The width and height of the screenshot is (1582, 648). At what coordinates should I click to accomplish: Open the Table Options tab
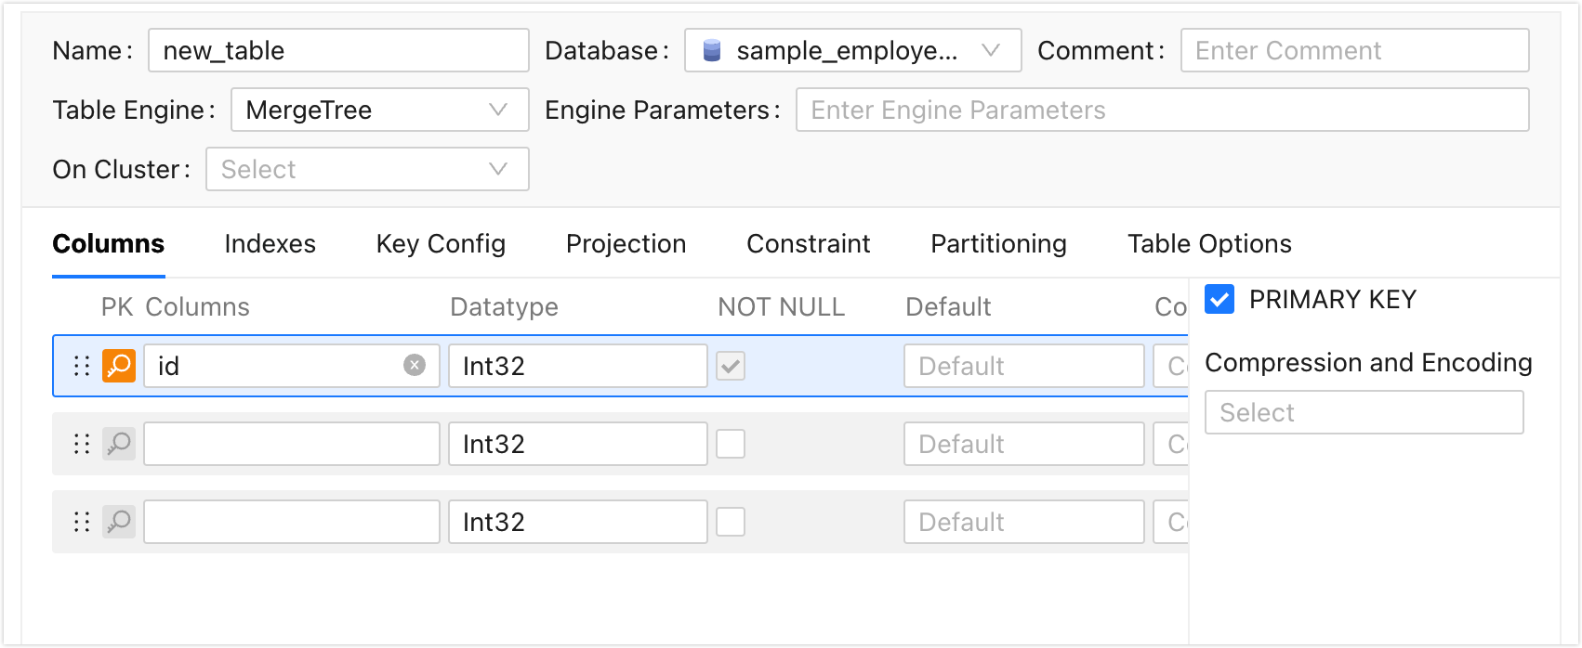click(1209, 243)
